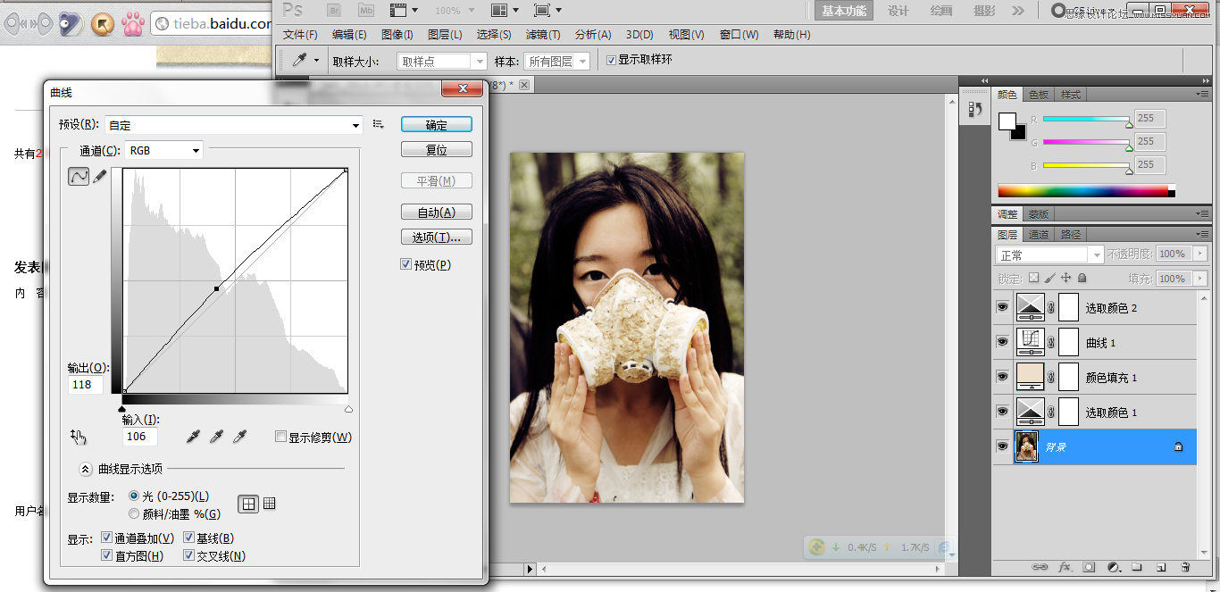Image resolution: width=1220 pixels, height=592 pixels.
Task: Open the 滤镜(T) menu
Action: click(542, 35)
